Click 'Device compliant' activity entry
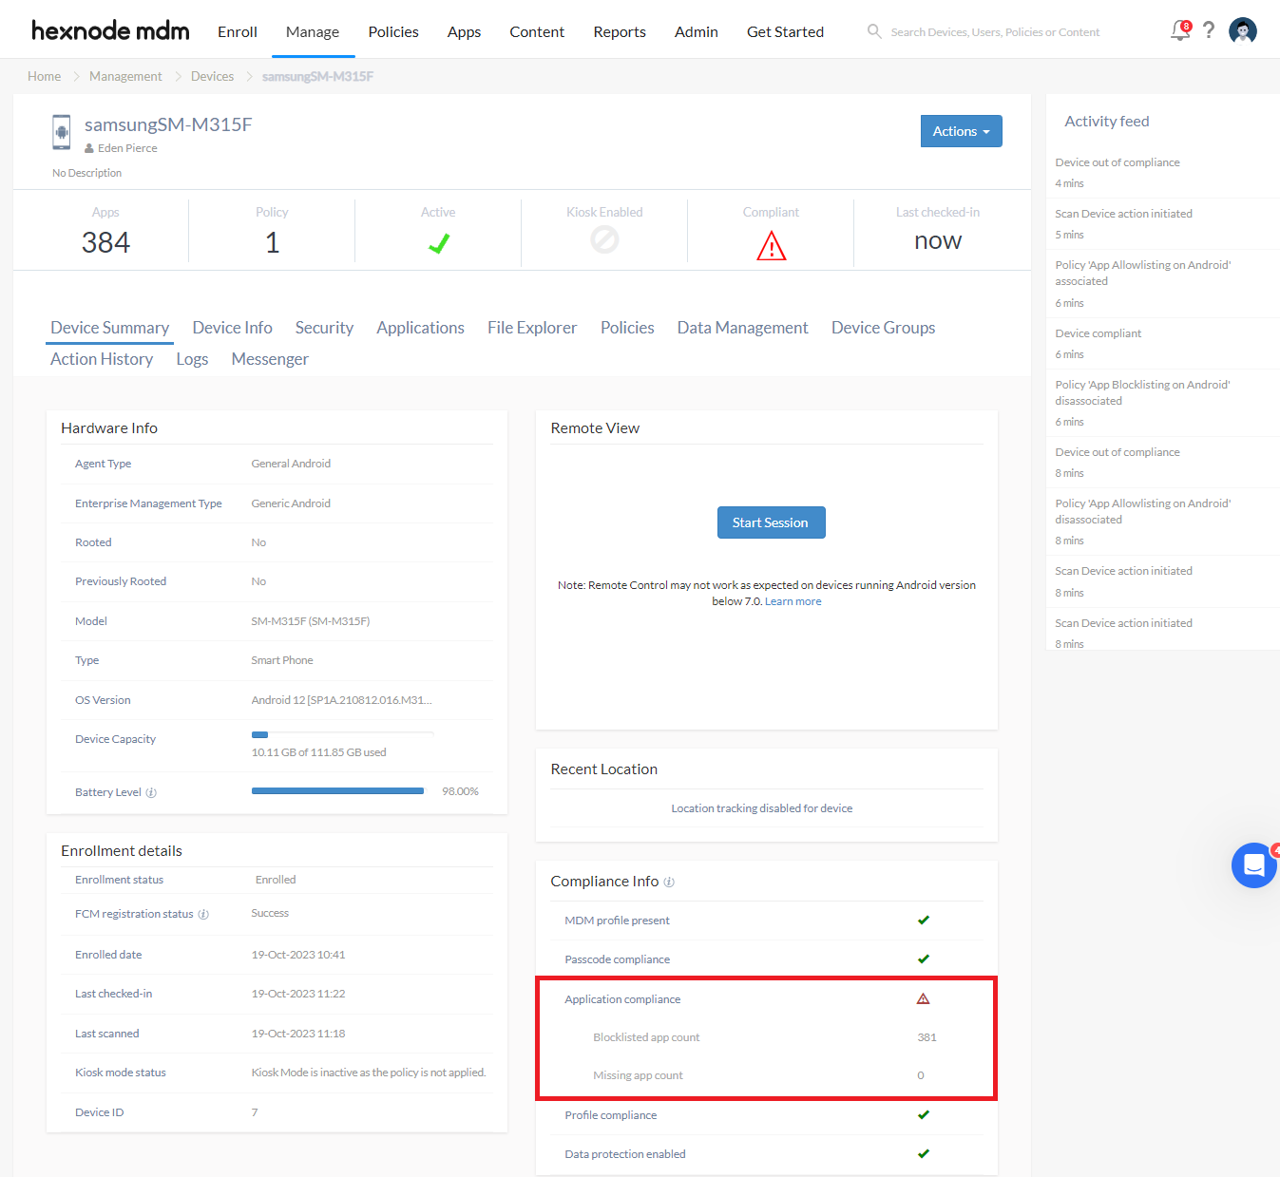The width and height of the screenshot is (1280, 1177). (x=1099, y=333)
